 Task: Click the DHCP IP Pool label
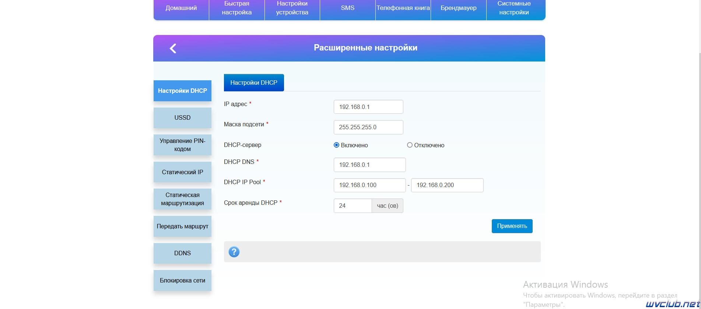(x=242, y=182)
